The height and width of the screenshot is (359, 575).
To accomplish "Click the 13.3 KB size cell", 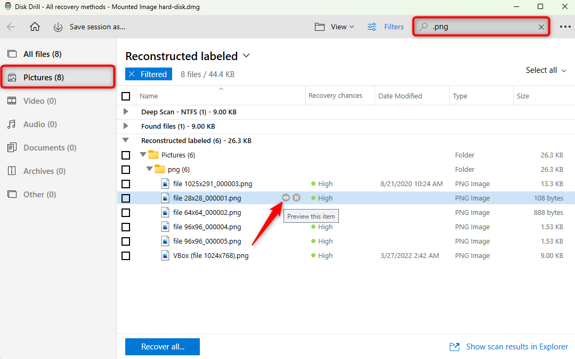I will point(552,183).
